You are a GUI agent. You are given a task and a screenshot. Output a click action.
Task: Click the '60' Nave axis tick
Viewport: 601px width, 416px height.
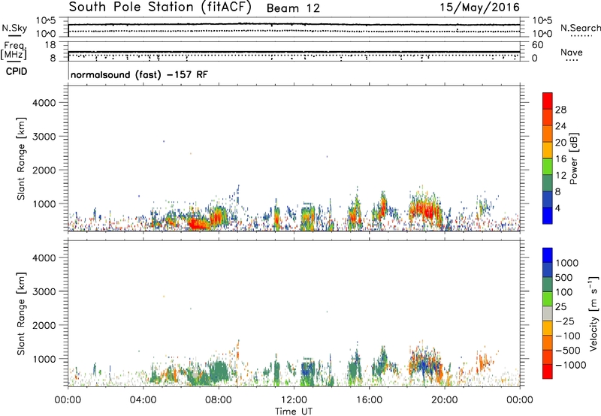click(x=538, y=45)
